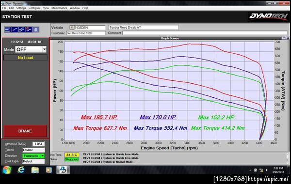This screenshot has width=291, height=184.
Task: Click the red Max Torque 627.7 Nm label
Action: [x=100, y=128]
